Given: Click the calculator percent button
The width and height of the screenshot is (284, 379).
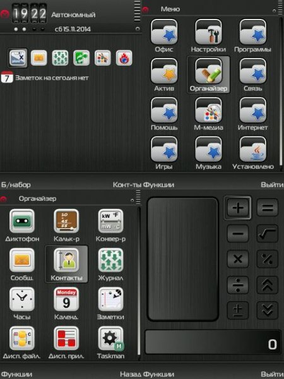Looking at the screenshot, I should 268,259.
